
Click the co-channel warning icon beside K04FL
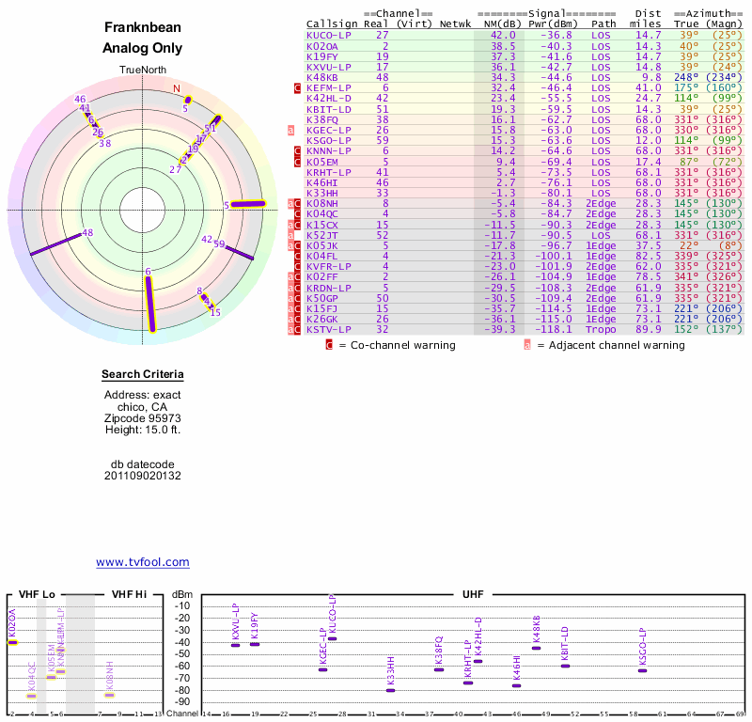[297, 256]
